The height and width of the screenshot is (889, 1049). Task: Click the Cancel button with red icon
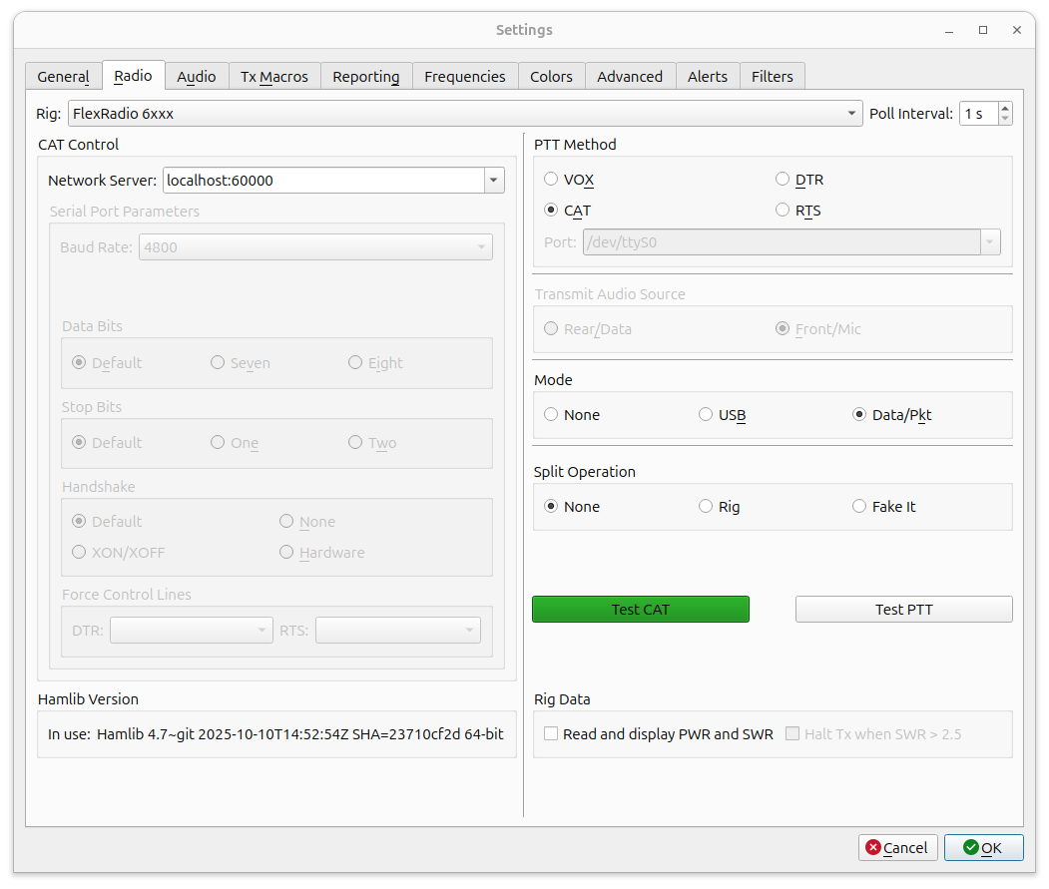pyautogui.click(x=897, y=848)
